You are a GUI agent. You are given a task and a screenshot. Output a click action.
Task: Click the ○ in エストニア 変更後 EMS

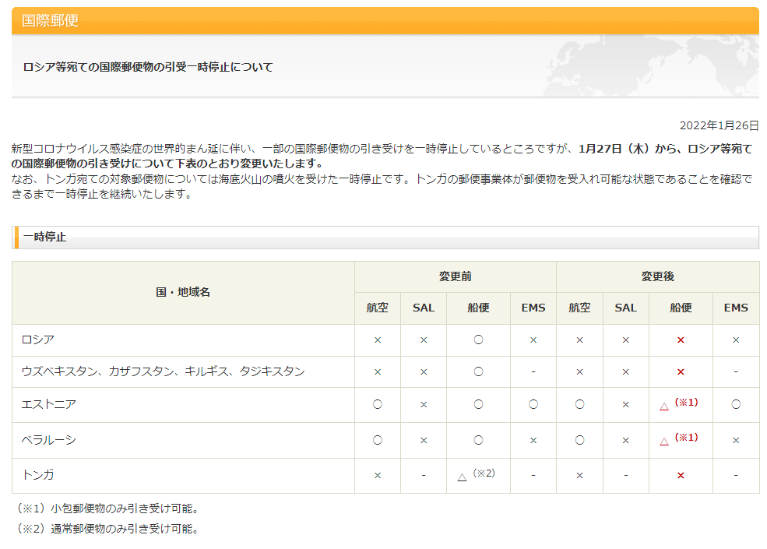[736, 404]
